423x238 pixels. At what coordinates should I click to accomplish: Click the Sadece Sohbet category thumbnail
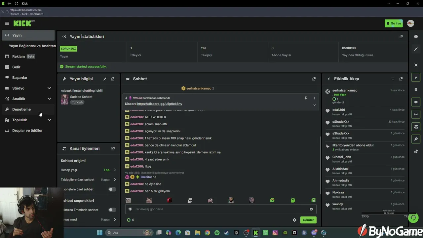click(64, 99)
